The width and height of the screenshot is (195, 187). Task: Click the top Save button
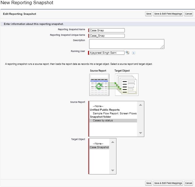tap(148, 14)
